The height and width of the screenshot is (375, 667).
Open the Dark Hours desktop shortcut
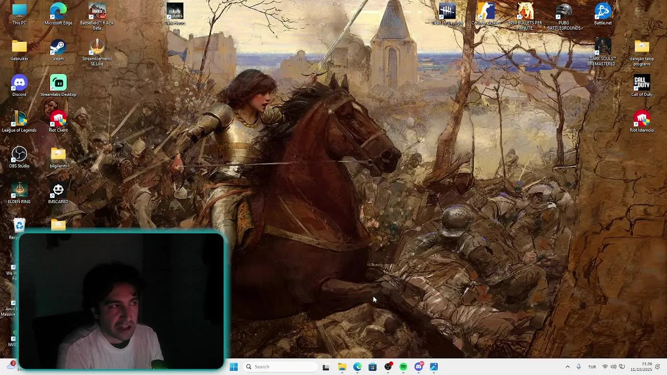pos(175,14)
